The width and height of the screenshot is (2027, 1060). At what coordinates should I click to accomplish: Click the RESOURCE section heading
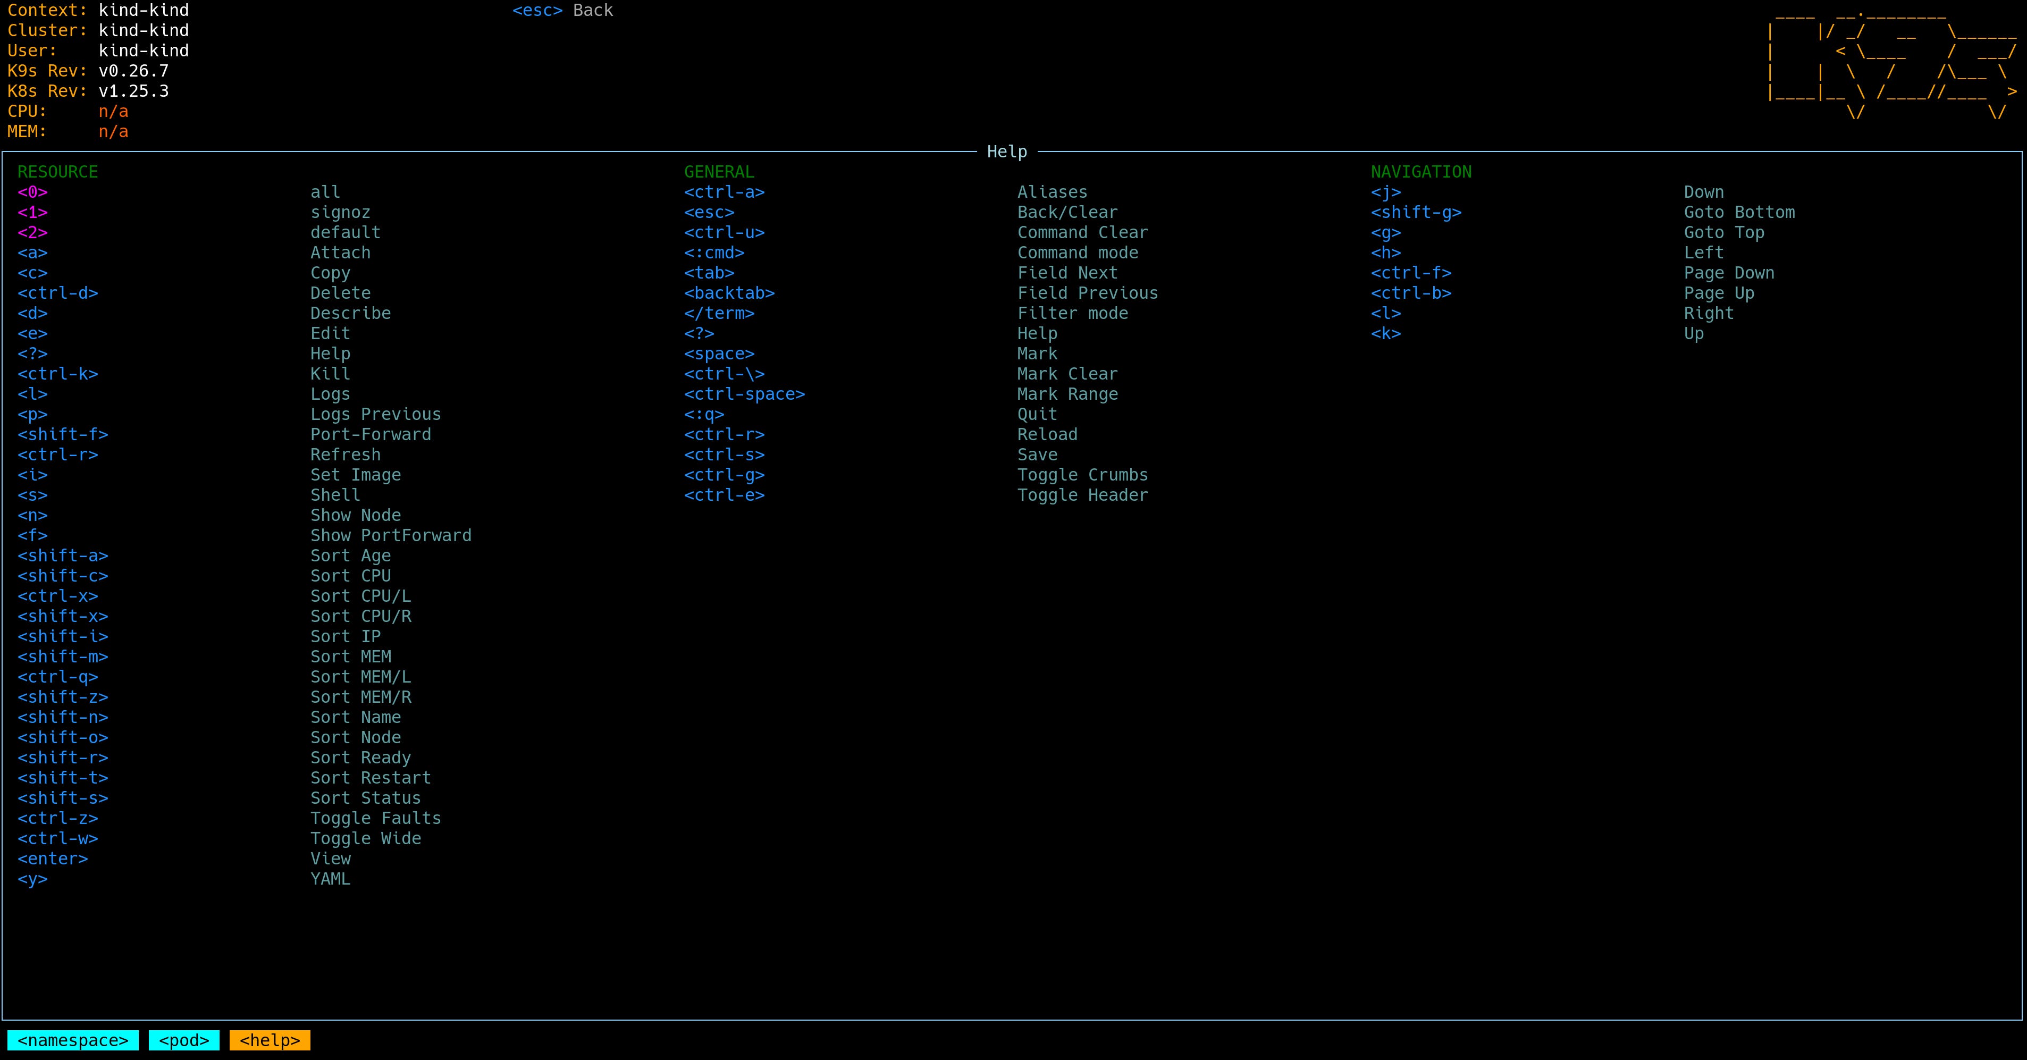57,172
